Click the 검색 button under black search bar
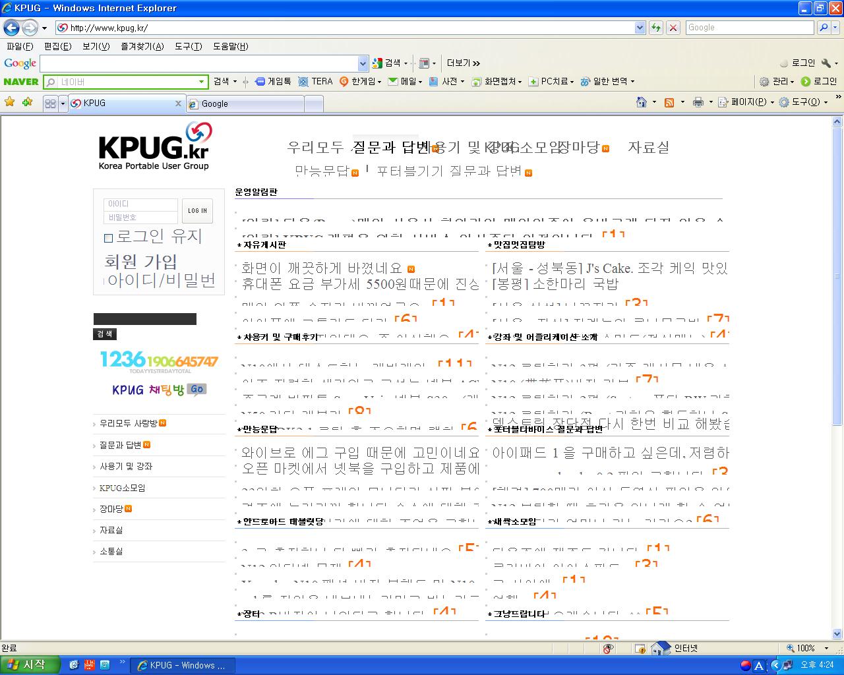844x675 pixels. point(105,334)
